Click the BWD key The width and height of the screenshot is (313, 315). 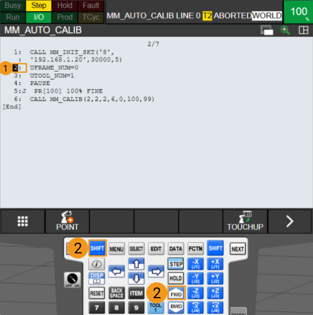click(x=176, y=307)
